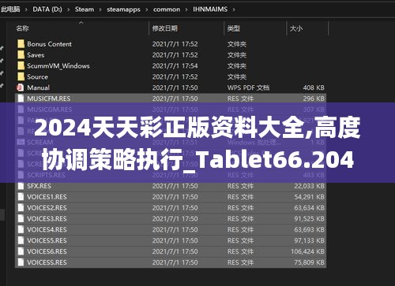395x286 pixels.
Task: Click the ScummVM_Windows folder icon
Action: 21,65
